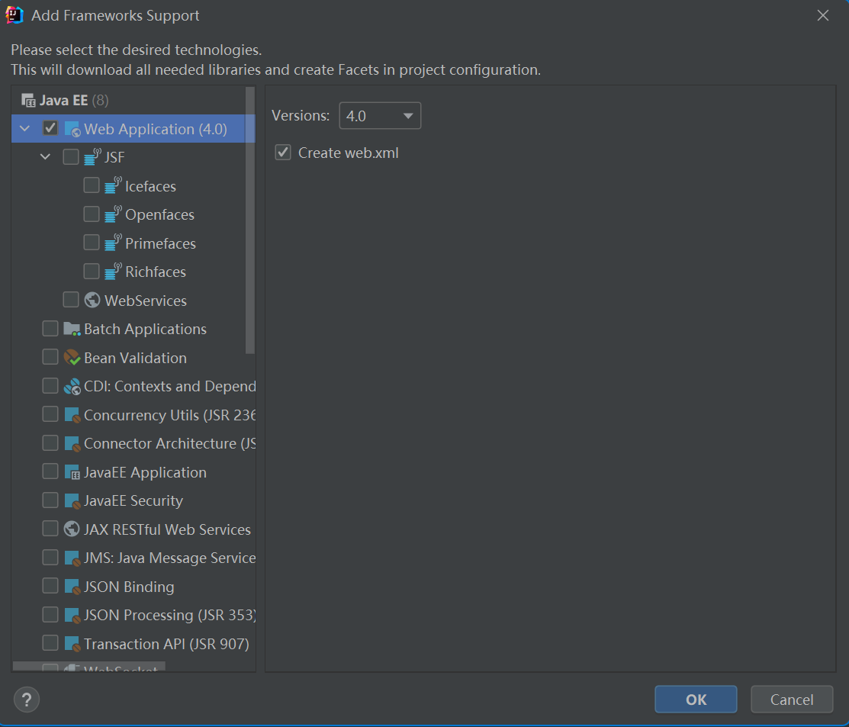This screenshot has width=849, height=727.
Task: Collapse the JSF tree node
Action: click(x=44, y=156)
